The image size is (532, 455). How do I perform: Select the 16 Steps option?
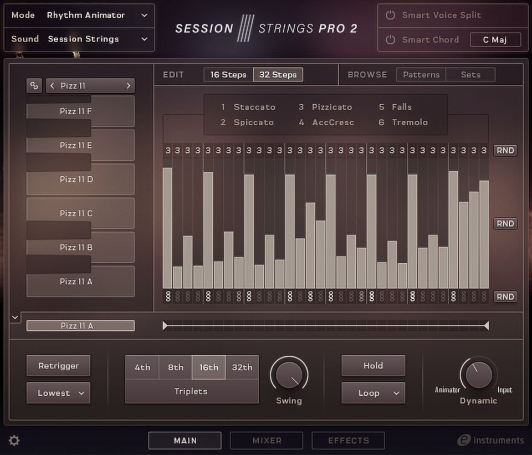tap(228, 75)
